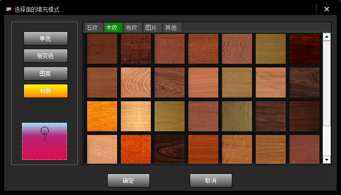The height and width of the screenshot is (195, 341).
Task: Open the 其他 other tab
Action: coord(171,28)
